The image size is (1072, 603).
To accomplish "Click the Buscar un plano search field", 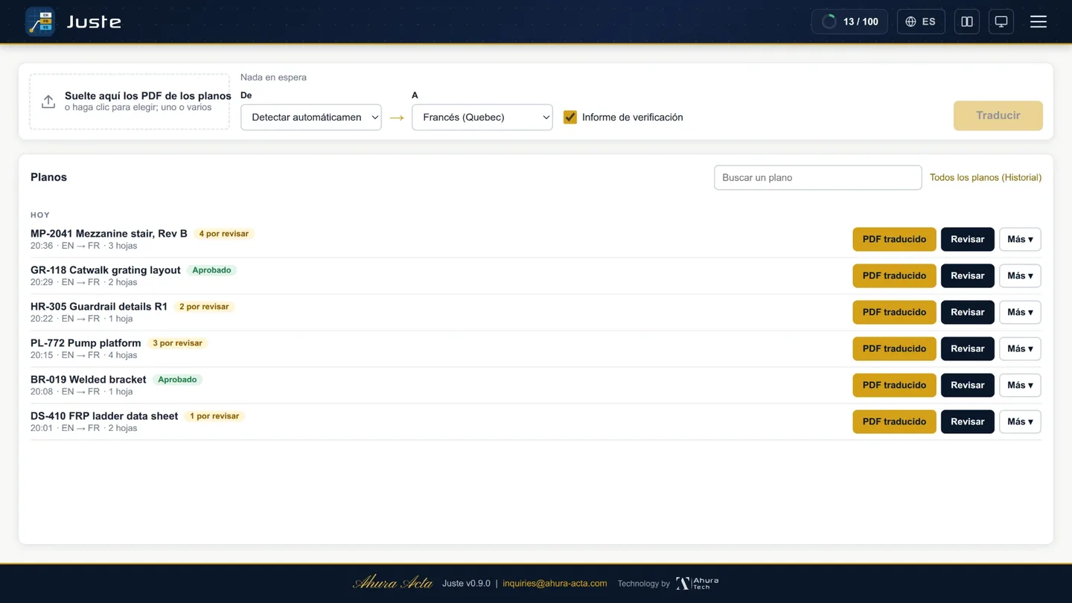I will pyautogui.click(x=818, y=177).
